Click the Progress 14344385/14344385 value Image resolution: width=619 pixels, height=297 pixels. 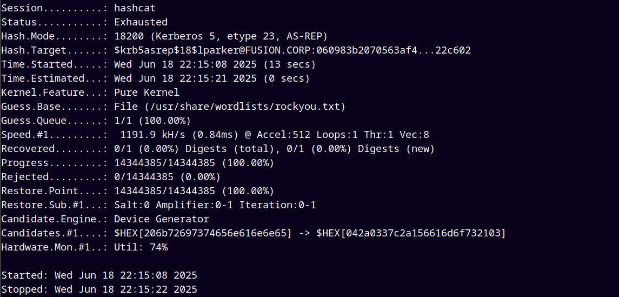[194, 163]
